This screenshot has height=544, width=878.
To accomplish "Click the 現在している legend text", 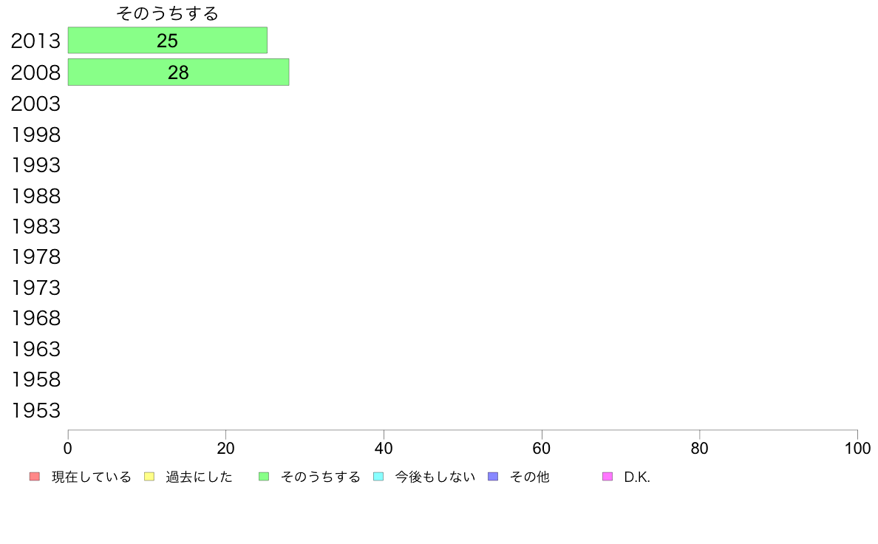I will (x=91, y=477).
